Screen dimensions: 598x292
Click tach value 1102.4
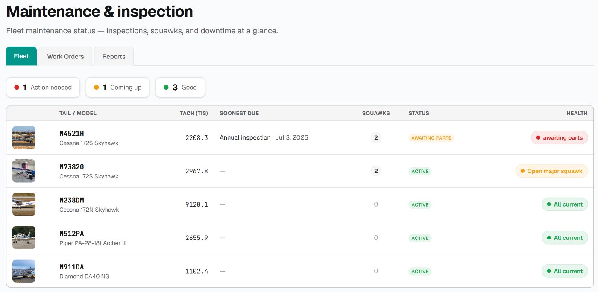196,271
